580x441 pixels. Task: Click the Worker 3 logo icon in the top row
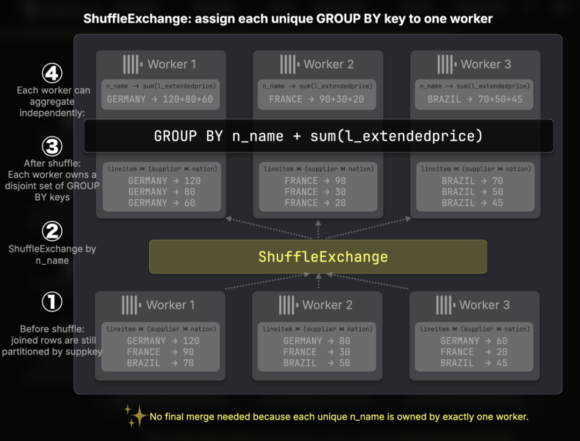pos(447,64)
